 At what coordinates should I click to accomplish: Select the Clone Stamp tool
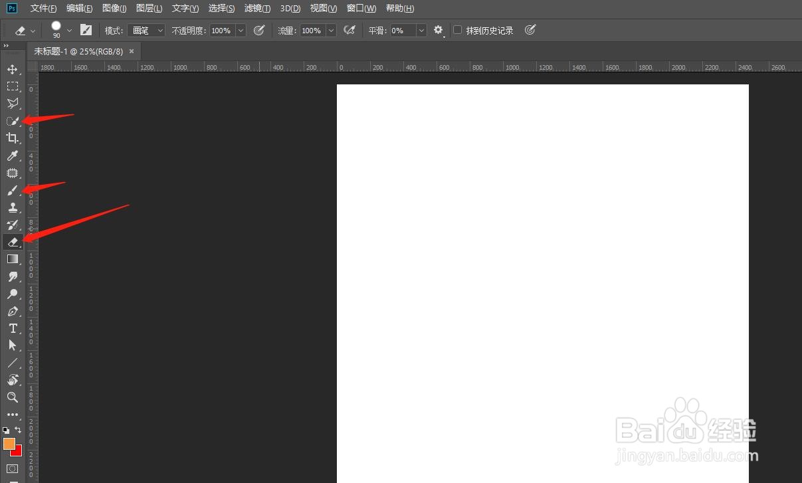[x=13, y=207]
